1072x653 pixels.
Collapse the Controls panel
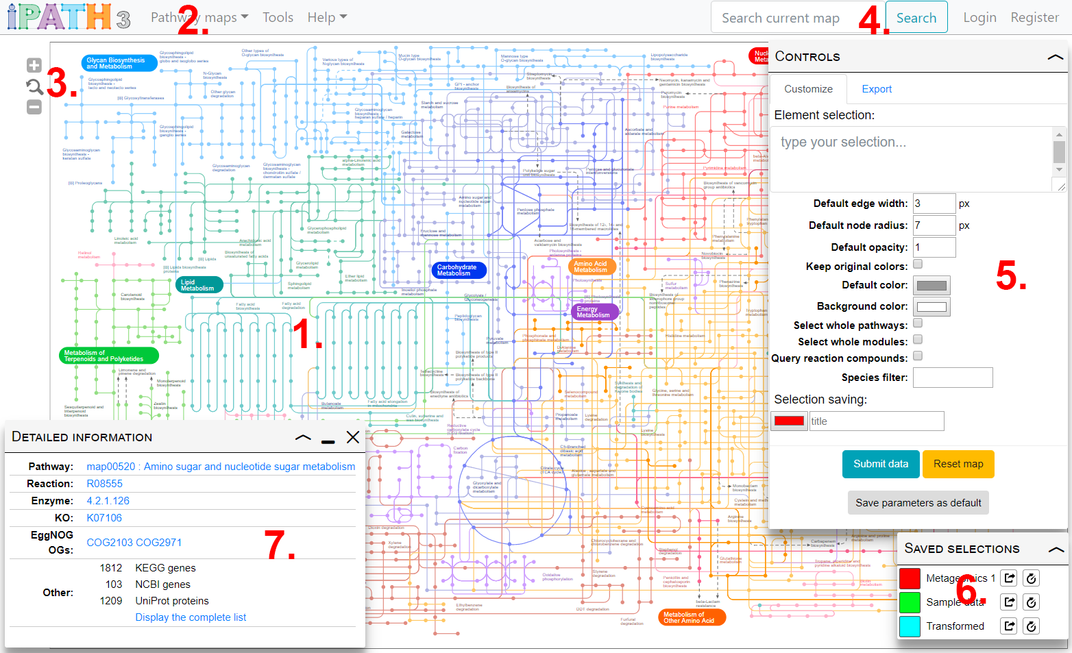coord(1055,57)
